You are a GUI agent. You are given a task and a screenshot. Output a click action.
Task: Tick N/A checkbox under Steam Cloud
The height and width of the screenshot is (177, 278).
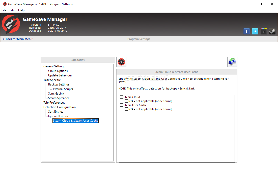pos(126,101)
